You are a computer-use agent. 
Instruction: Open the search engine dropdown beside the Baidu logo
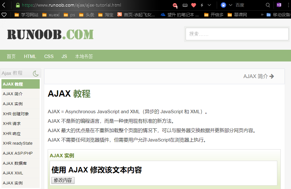(x=230, y=5)
